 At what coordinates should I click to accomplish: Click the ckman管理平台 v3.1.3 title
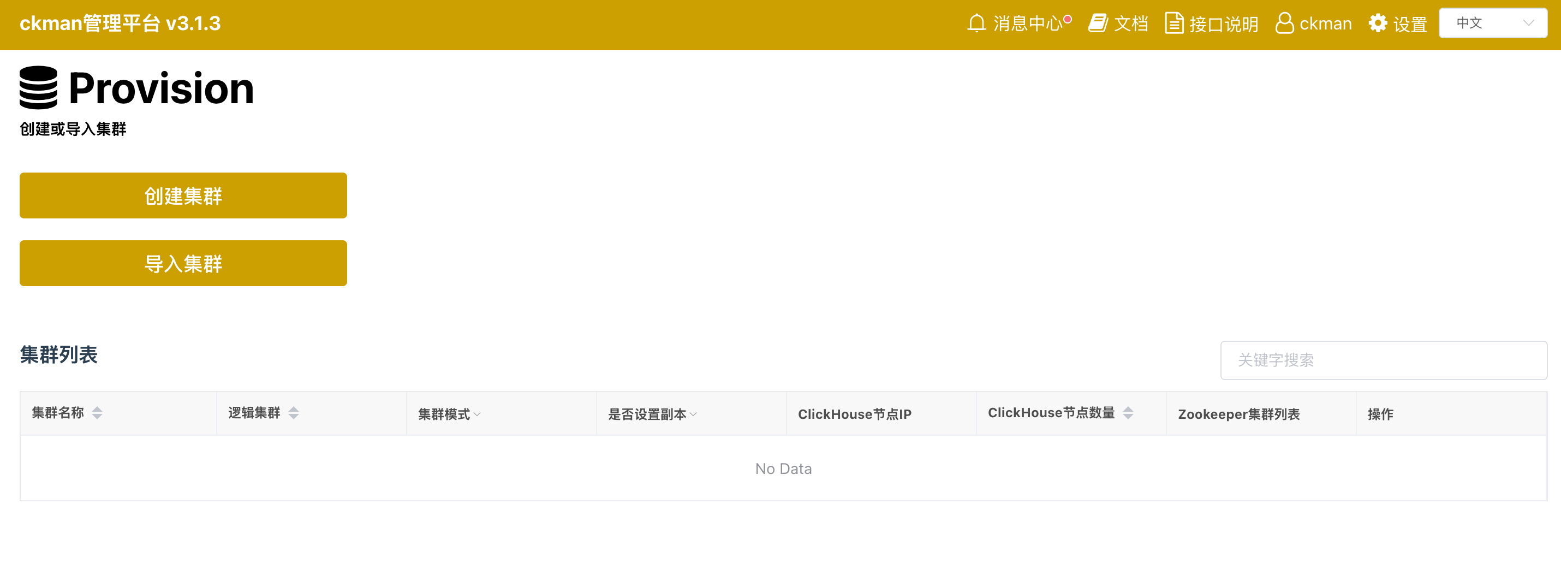coord(120,23)
